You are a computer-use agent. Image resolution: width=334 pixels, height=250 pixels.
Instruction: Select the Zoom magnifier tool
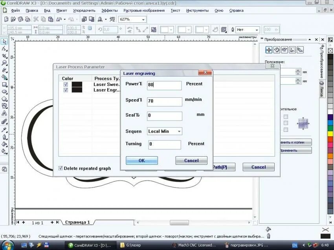click(4, 63)
